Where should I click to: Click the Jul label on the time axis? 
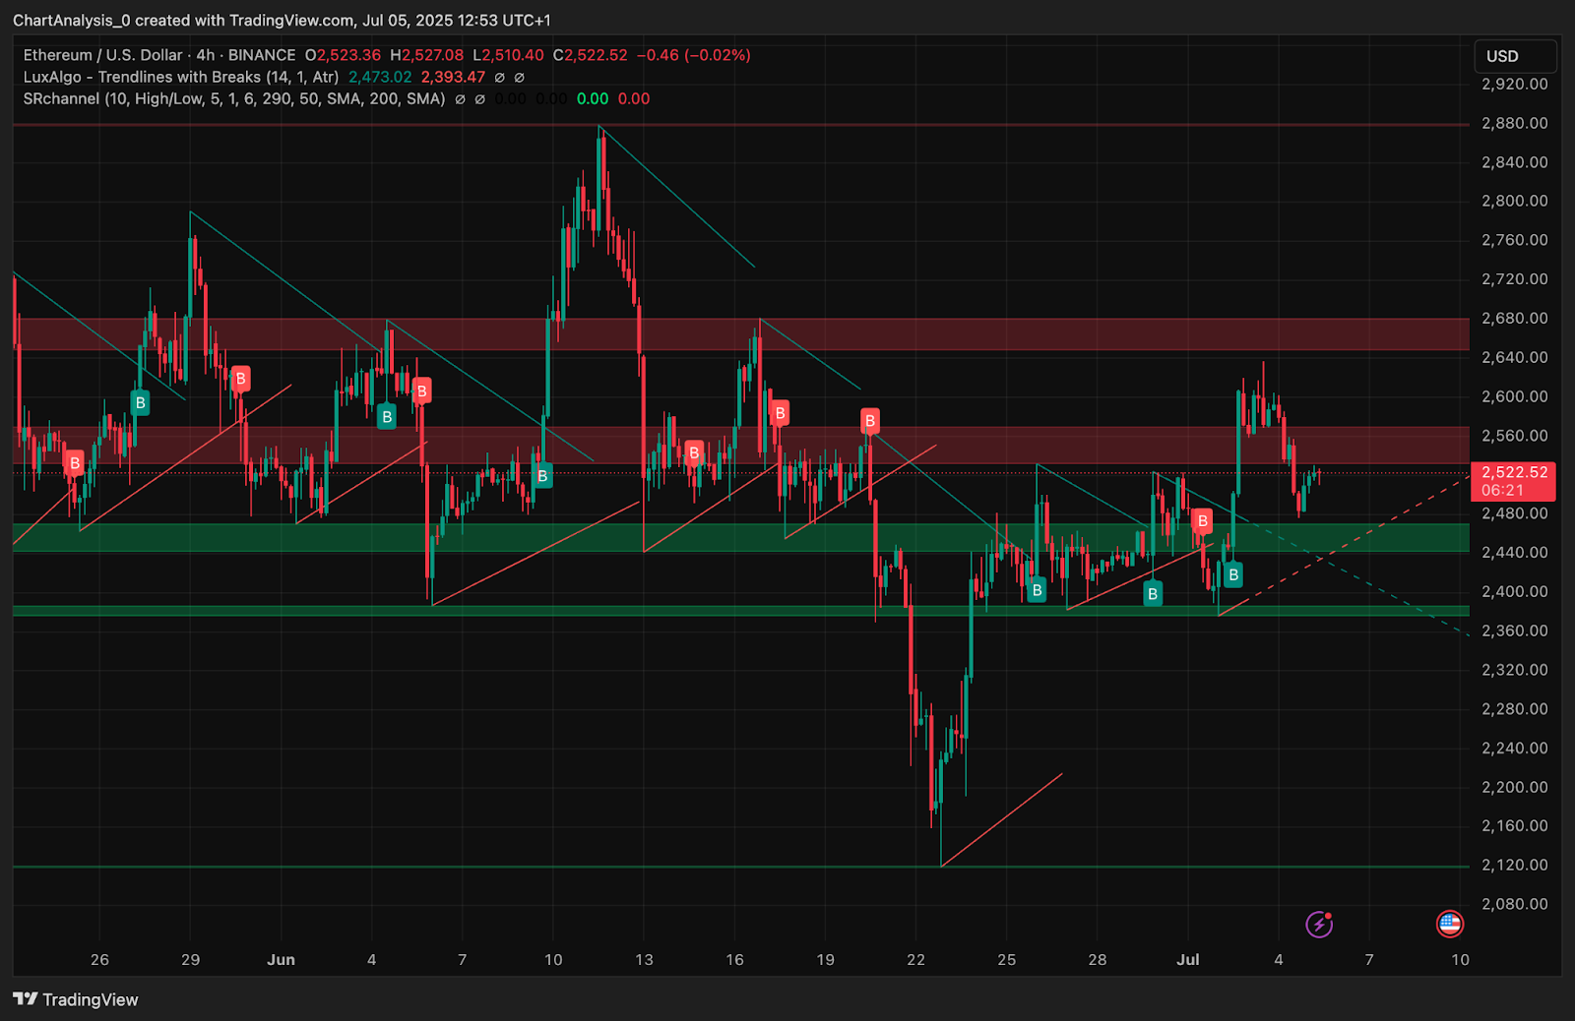pyautogui.click(x=1188, y=960)
